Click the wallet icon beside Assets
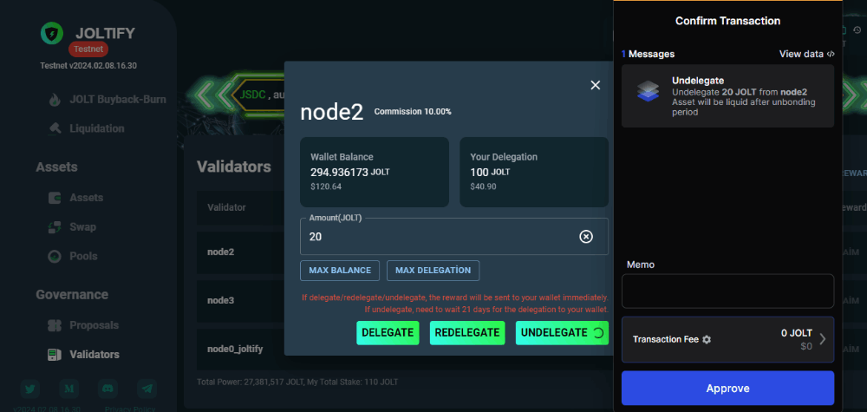 pos(54,198)
